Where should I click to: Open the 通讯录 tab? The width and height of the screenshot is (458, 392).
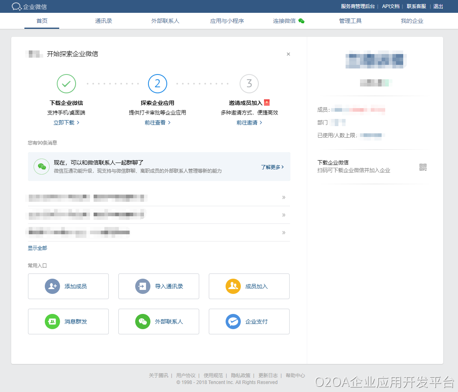pos(104,21)
